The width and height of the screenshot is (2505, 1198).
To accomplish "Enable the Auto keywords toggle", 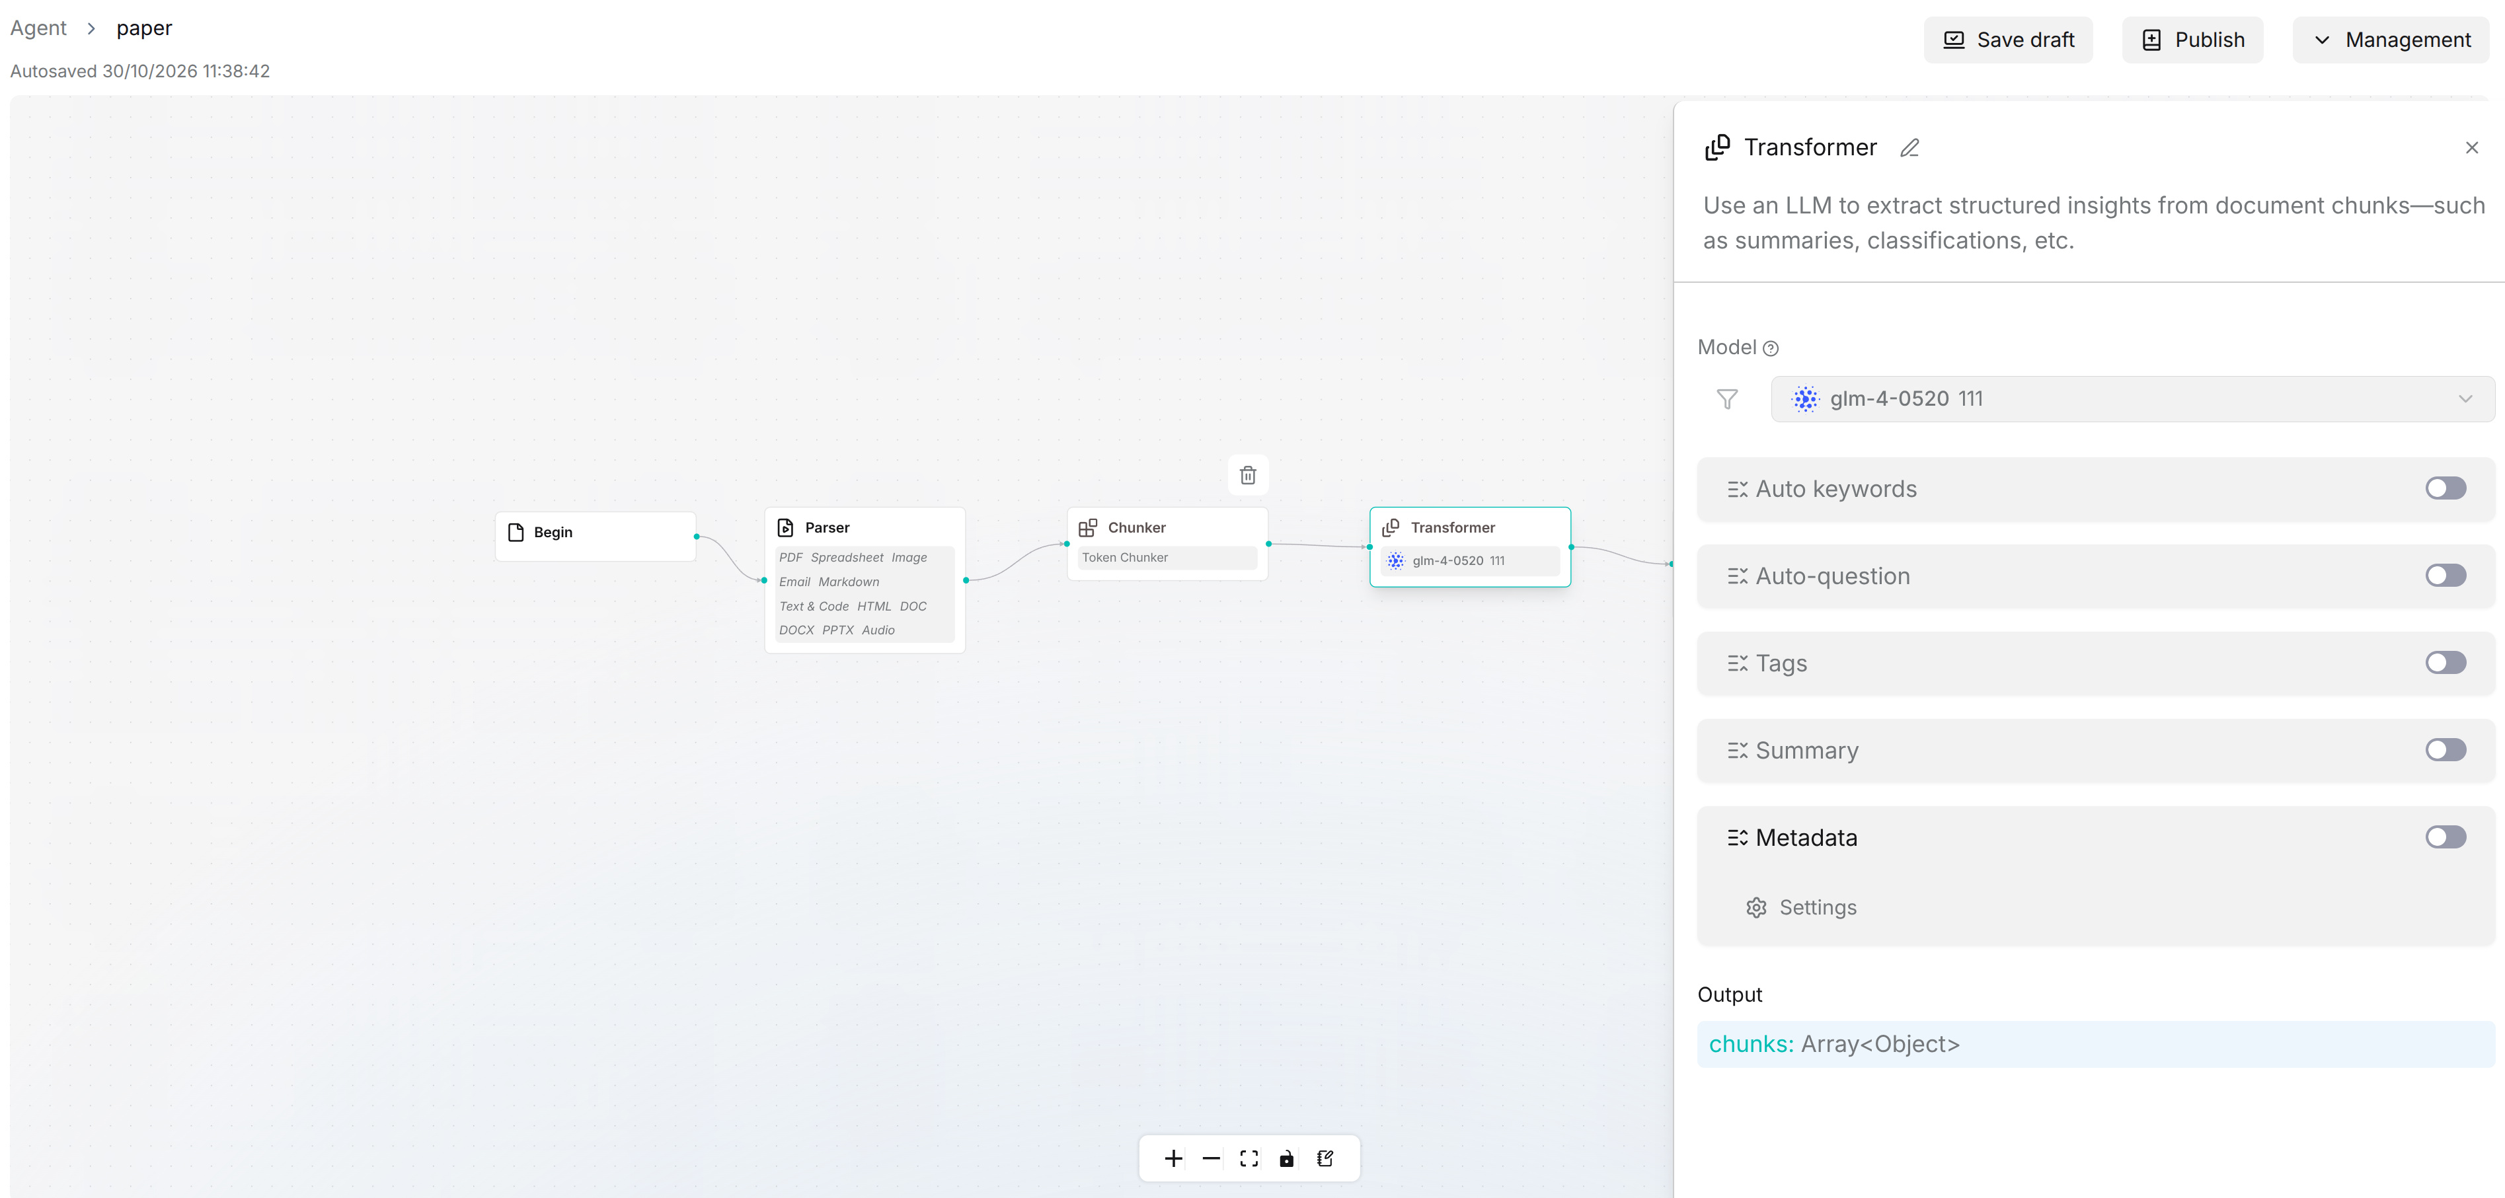I will pyautogui.click(x=2445, y=488).
